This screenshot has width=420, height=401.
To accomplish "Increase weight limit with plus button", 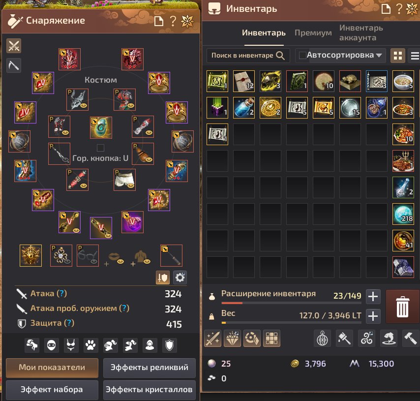I will [373, 316].
